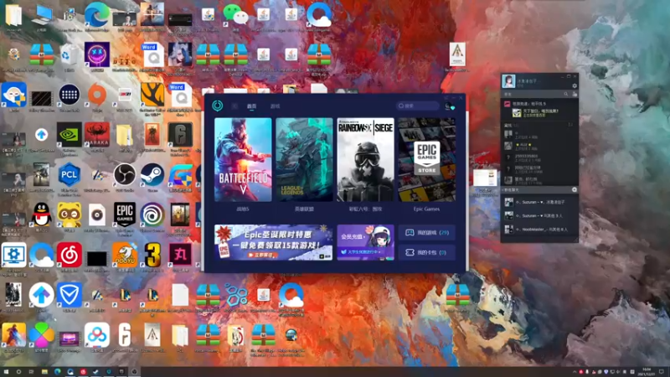
Task: Open the Windows Start menu
Action: coord(6,372)
